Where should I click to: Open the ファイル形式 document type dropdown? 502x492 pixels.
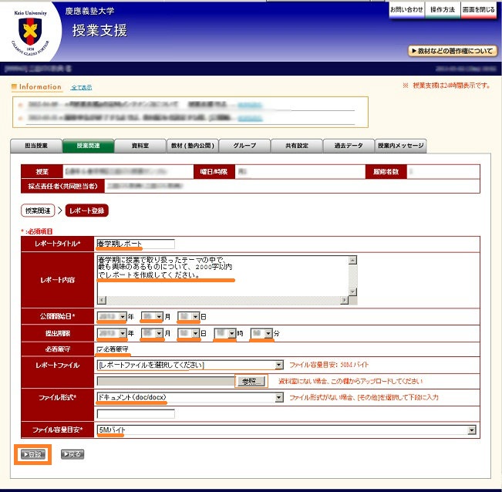[278, 398]
